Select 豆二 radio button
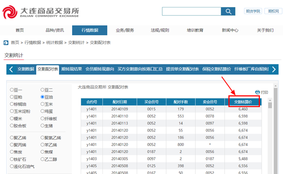The height and width of the screenshot is (174, 283). point(42,90)
